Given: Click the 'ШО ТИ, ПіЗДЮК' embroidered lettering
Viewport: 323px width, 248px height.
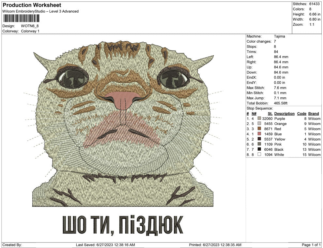Looking at the screenshot, I should pos(123,225).
